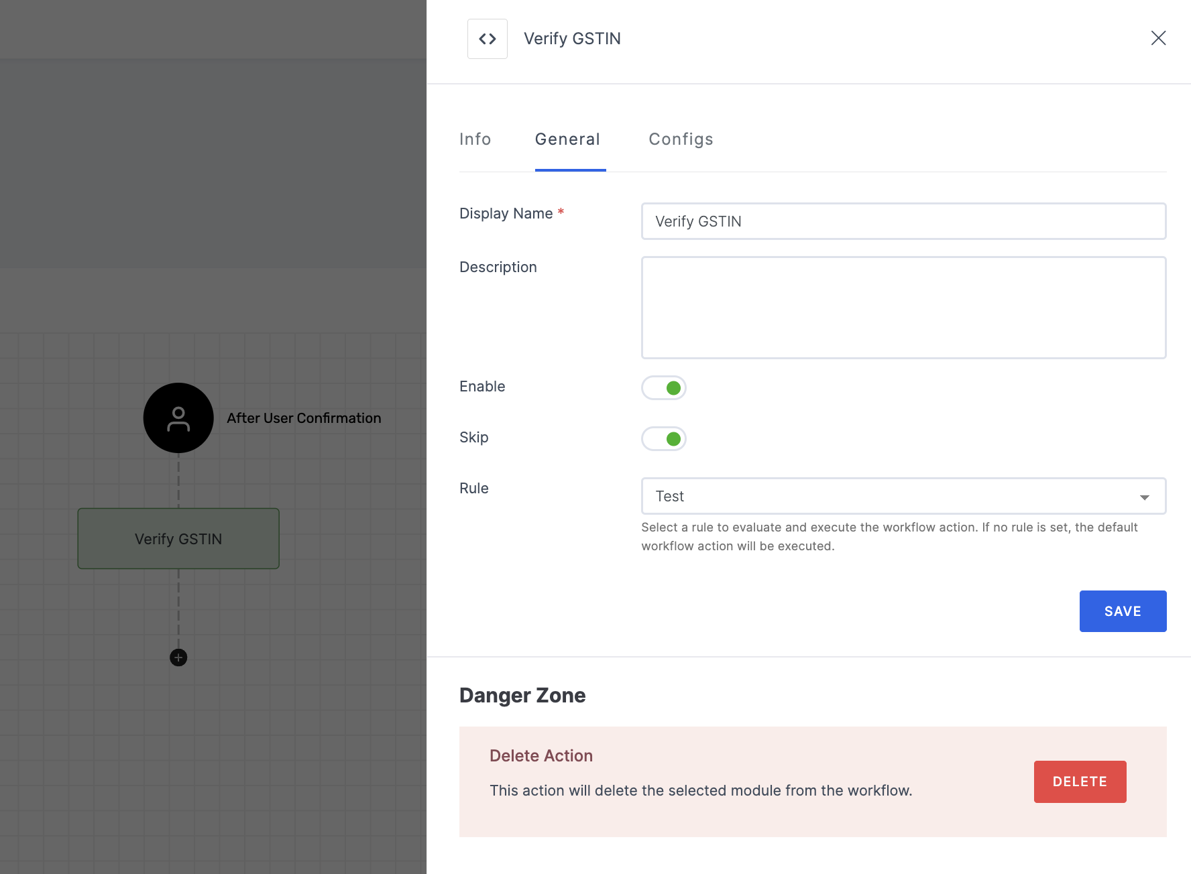1191x874 pixels.
Task: Click the Delete Action title text
Action: pos(541,755)
